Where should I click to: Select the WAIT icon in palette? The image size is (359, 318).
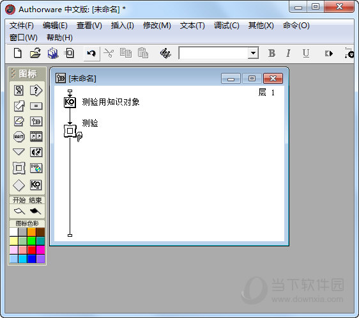coord(19,137)
